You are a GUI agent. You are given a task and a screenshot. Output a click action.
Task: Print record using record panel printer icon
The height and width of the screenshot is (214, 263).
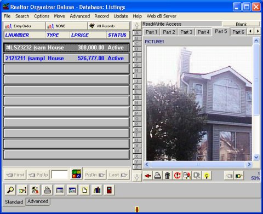[158, 176]
